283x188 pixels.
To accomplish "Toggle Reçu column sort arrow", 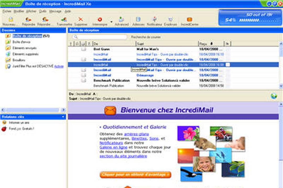I will 211,44.
